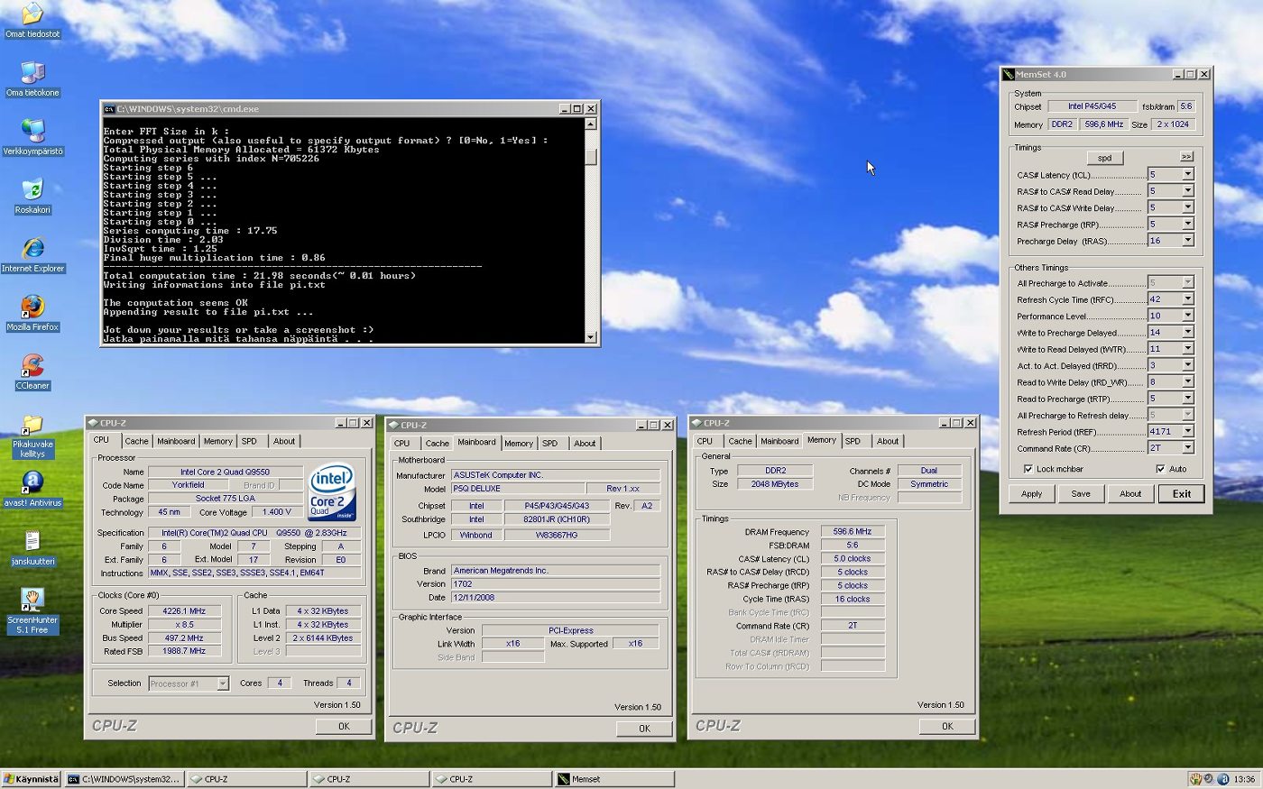
Task: Click the cmd window scrollbar down arrow
Action: (x=591, y=337)
